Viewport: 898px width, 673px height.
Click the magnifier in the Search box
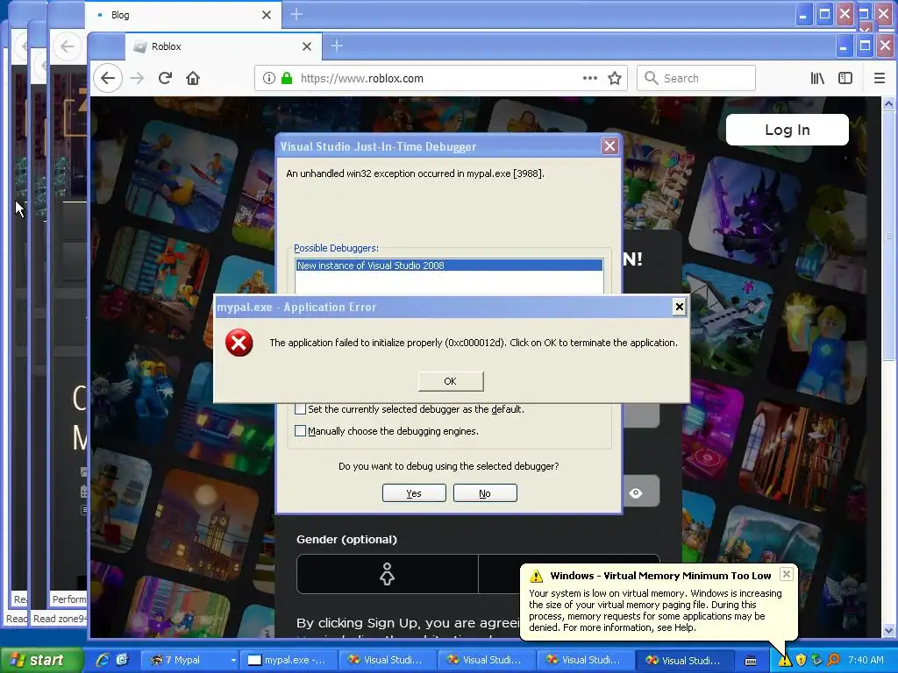coord(652,78)
